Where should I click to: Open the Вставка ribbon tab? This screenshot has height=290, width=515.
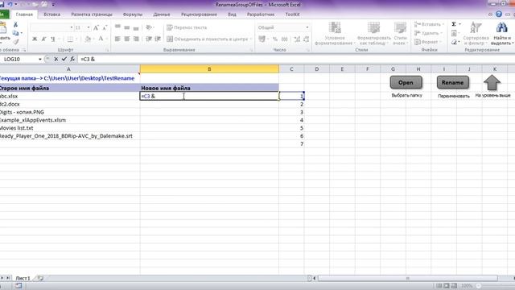(x=51, y=14)
